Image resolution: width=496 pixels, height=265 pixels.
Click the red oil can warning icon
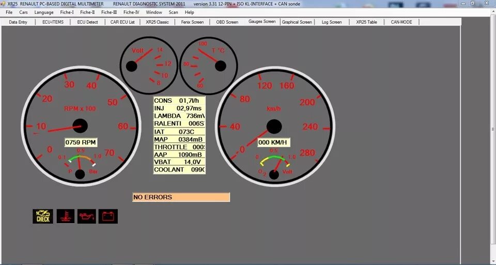[x=87, y=216]
